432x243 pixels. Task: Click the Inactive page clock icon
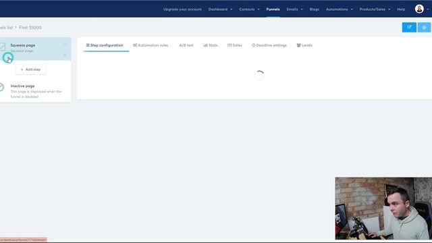(1, 87)
